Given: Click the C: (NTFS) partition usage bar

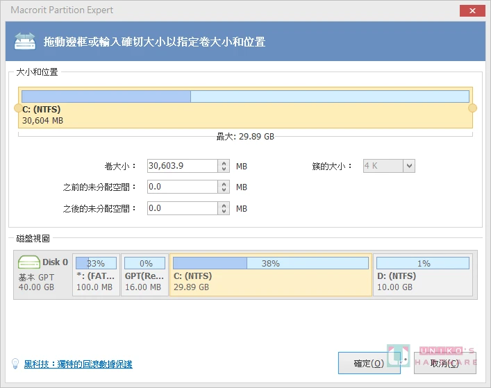Looking at the screenshot, I should (x=245, y=96).
